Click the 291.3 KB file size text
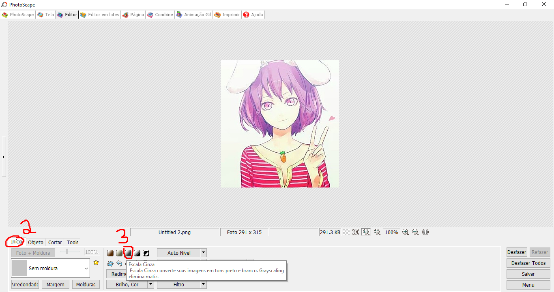Image resolution: width=554 pixels, height=292 pixels. 330,232
